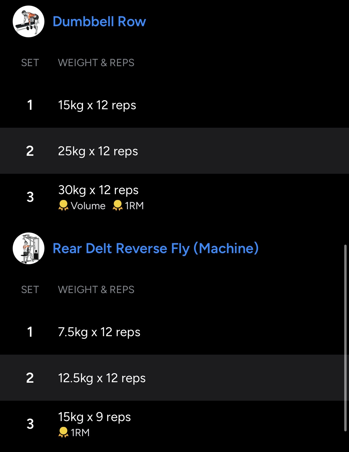Image resolution: width=349 pixels, height=452 pixels.
Task: Tap set number 1 of Reverse Fly
Action: [30, 332]
